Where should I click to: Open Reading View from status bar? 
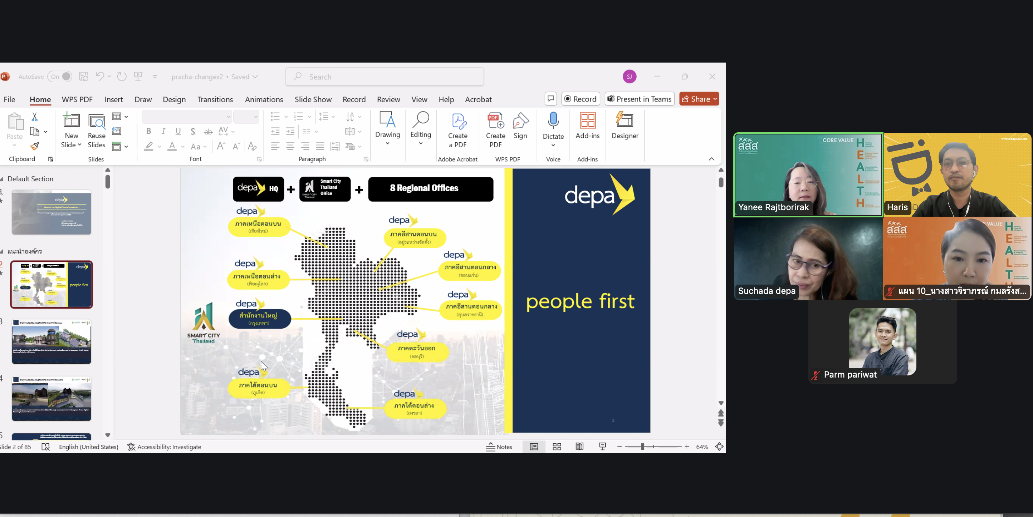579,447
